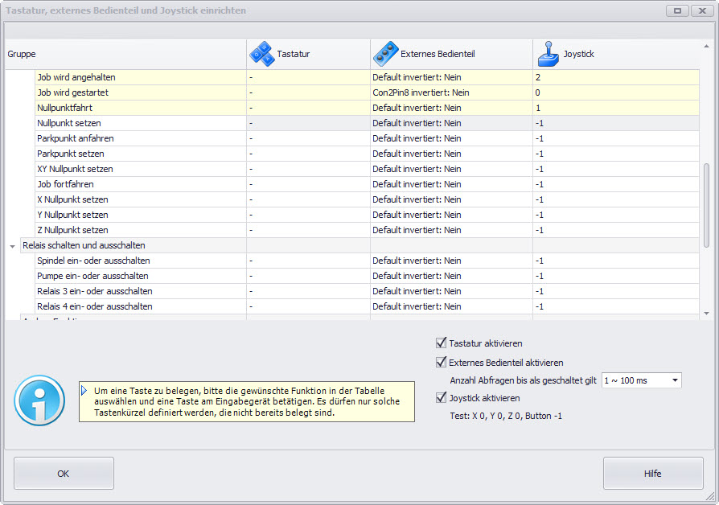The height and width of the screenshot is (505, 719).
Task: Toggle the Joystick aktivieren checkbox
Action: [441, 398]
